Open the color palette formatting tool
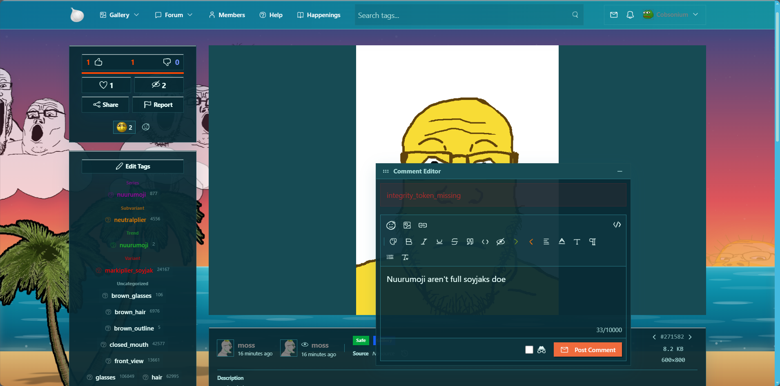Image resolution: width=780 pixels, height=386 pixels. (x=393, y=242)
